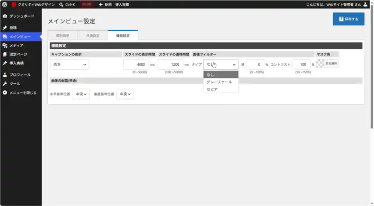
Task: Click the scrollbar down arrow at bottom right
Action: (372, 204)
